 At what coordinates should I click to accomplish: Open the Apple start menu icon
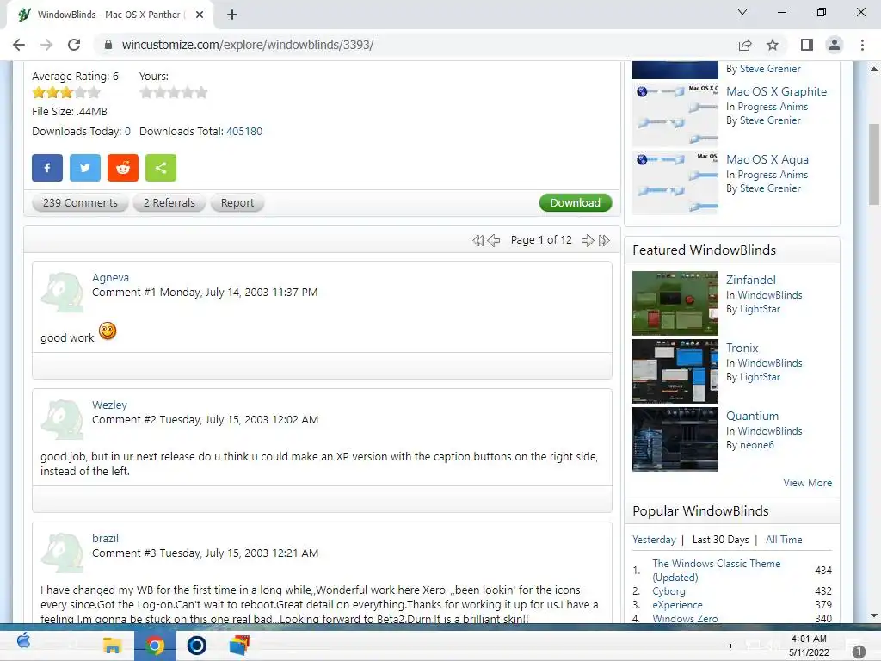(23, 640)
